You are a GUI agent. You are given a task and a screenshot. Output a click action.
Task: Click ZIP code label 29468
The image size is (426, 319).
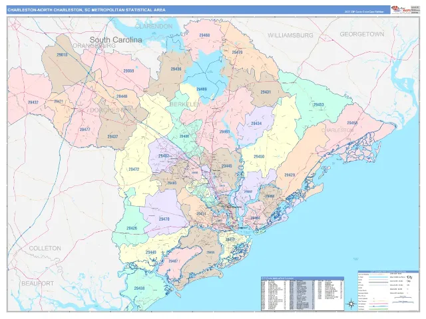pyautogui.click(x=204, y=35)
